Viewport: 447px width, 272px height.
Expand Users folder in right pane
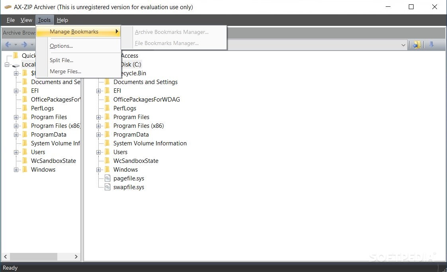(98, 152)
